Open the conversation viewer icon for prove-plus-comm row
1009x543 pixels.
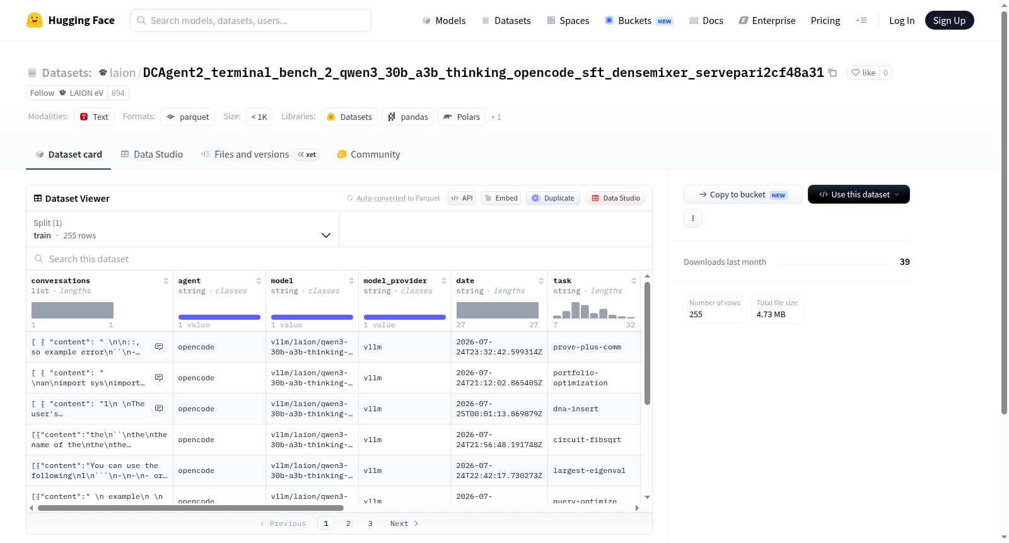tap(159, 347)
